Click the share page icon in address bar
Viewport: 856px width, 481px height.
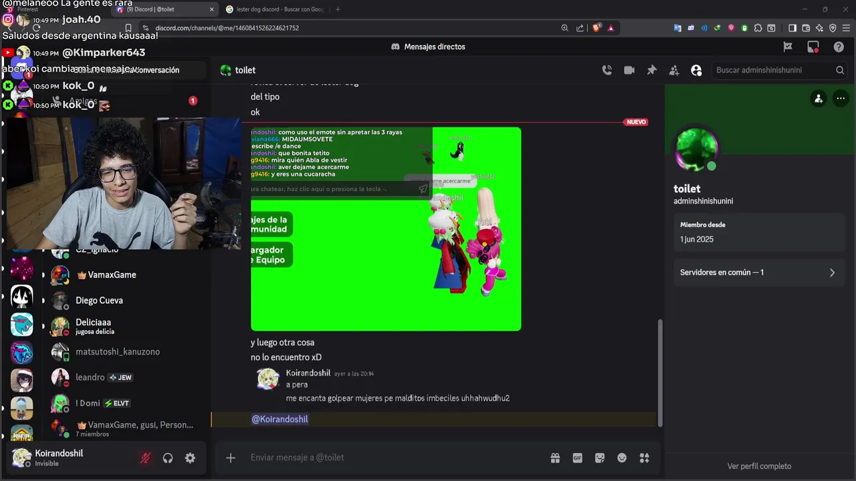click(579, 28)
